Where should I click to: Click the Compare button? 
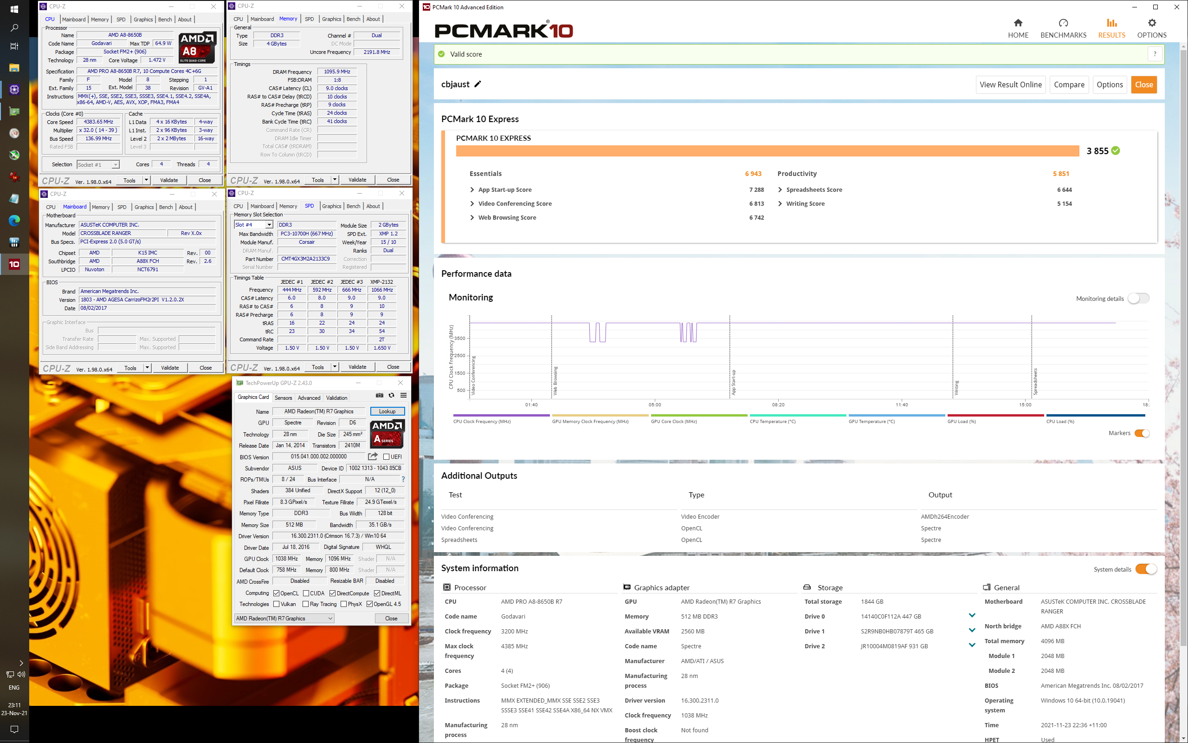pos(1069,85)
